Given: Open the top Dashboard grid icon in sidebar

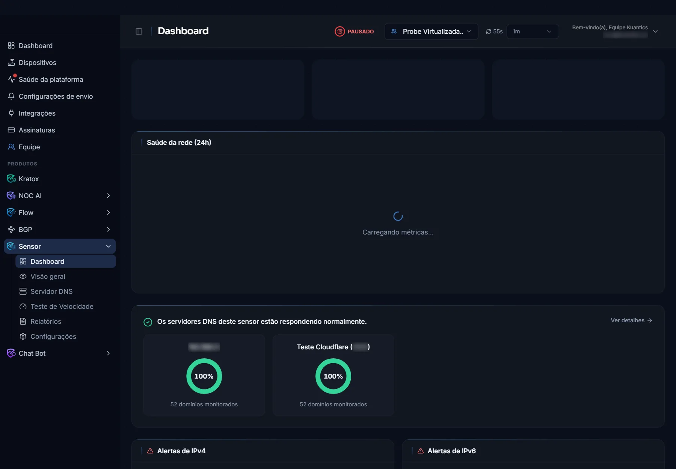Looking at the screenshot, I should (11, 46).
